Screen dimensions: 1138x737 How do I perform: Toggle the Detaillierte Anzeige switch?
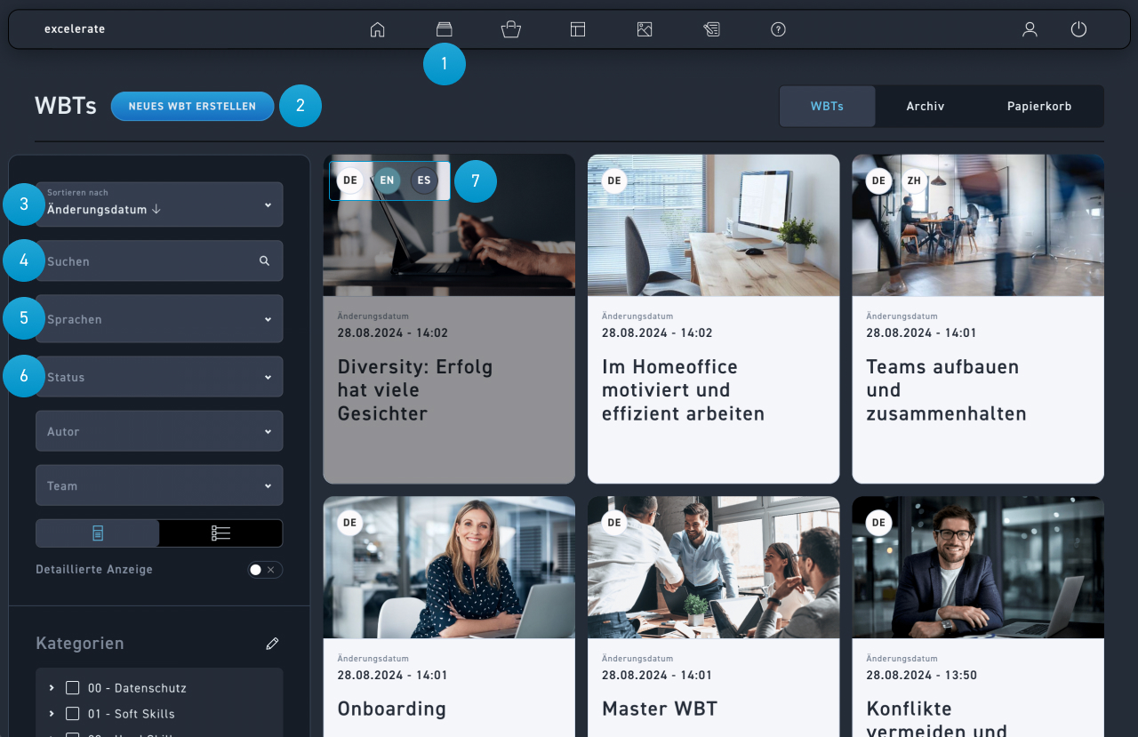(264, 570)
